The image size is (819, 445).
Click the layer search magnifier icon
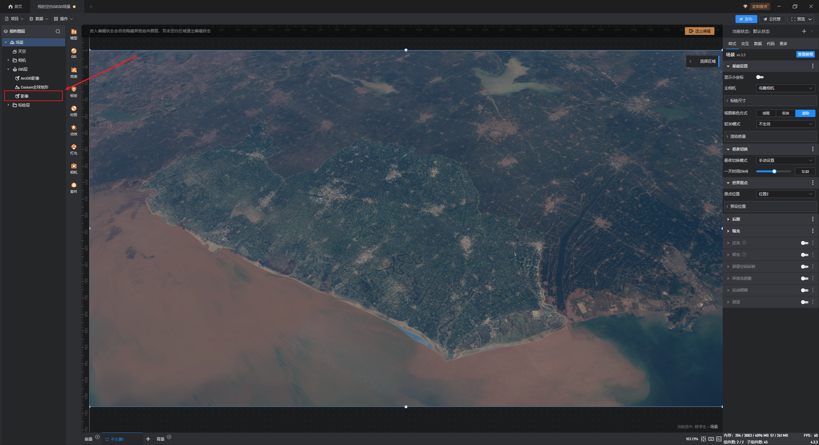[x=58, y=31]
